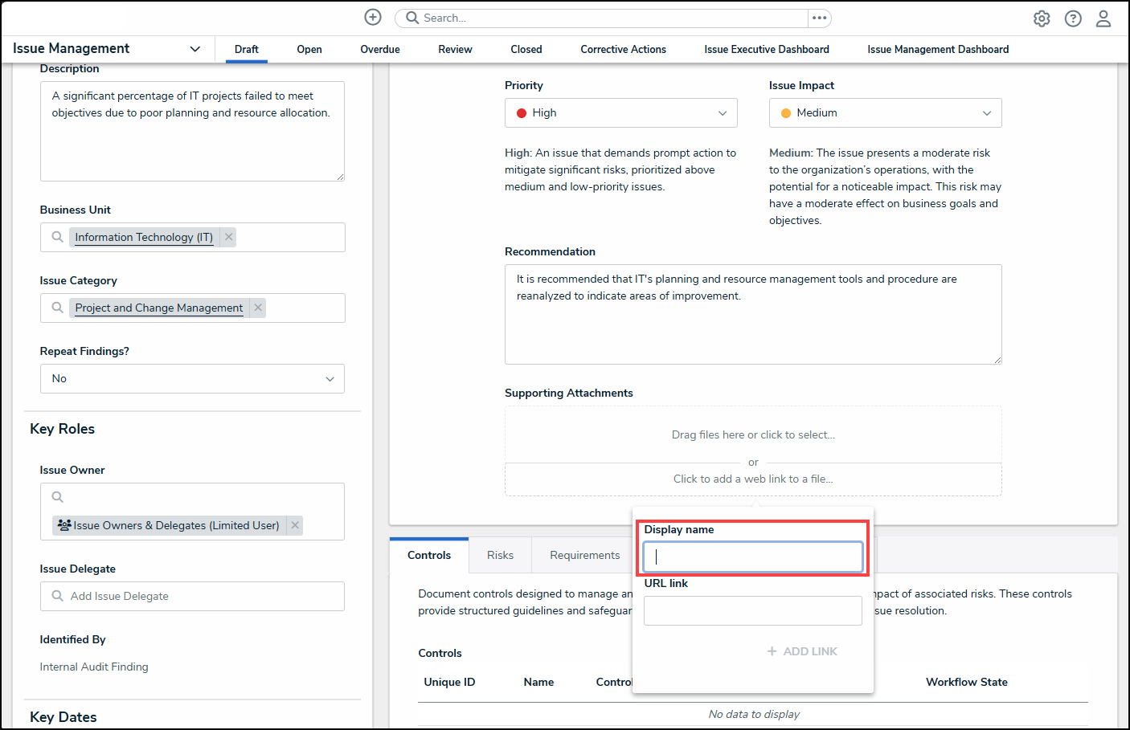Click the Information Technology (IT) link
Image resolution: width=1130 pixels, height=730 pixels.
click(x=144, y=237)
